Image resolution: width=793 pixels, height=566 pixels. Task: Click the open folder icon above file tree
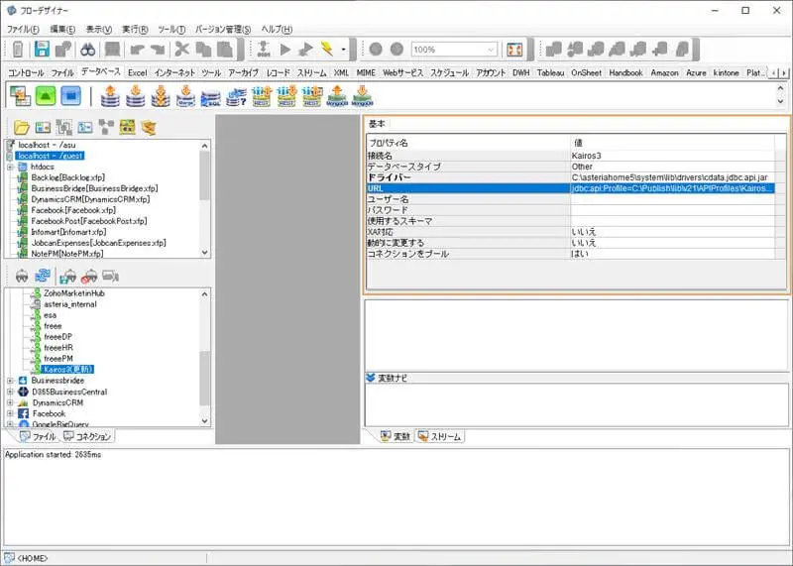21,127
